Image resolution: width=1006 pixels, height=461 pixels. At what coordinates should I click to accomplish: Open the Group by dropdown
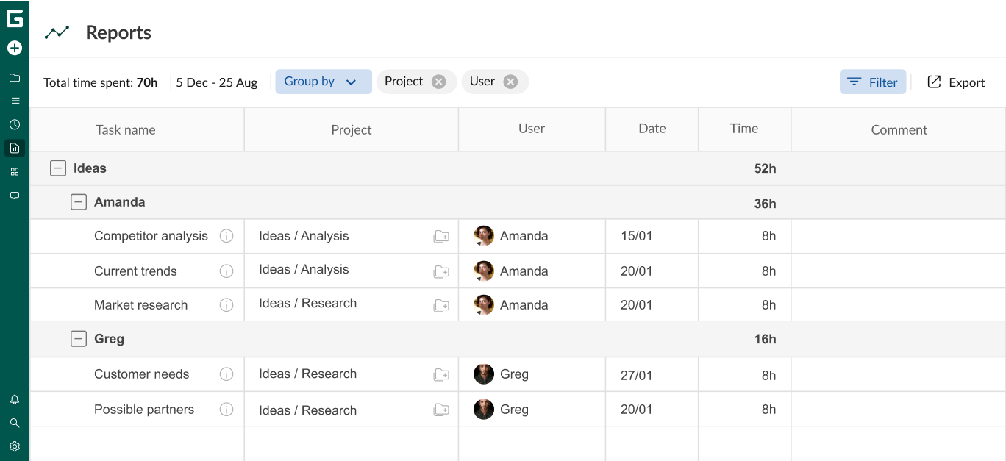point(323,82)
